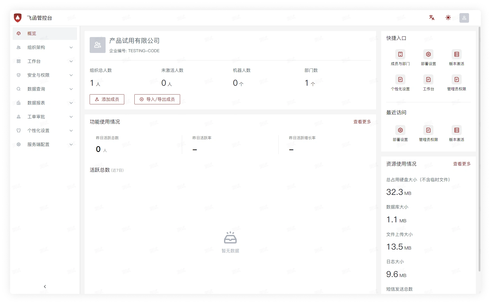Open the 数据查询 menu item

coord(45,89)
